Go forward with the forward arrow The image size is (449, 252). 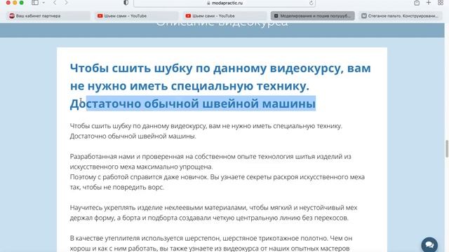[66, 3]
